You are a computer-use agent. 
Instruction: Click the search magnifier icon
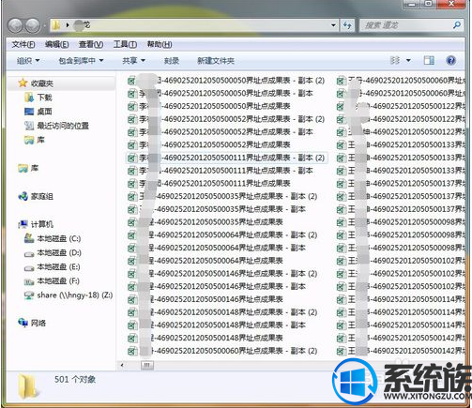coord(457,25)
